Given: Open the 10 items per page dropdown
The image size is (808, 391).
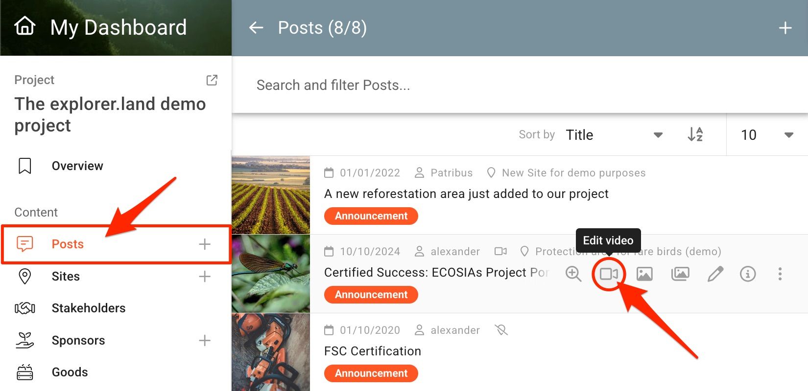Looking at the screenshot, I should 767,135.
